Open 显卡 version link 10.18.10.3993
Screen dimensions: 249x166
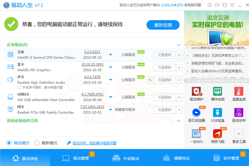(93, 64)
